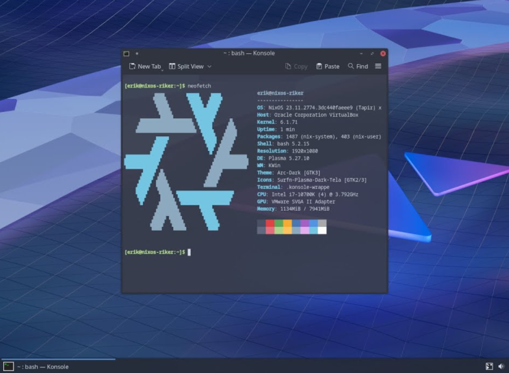Click the Konsole taskbar entry
The image size is (509, 373).
pos(58,366)
